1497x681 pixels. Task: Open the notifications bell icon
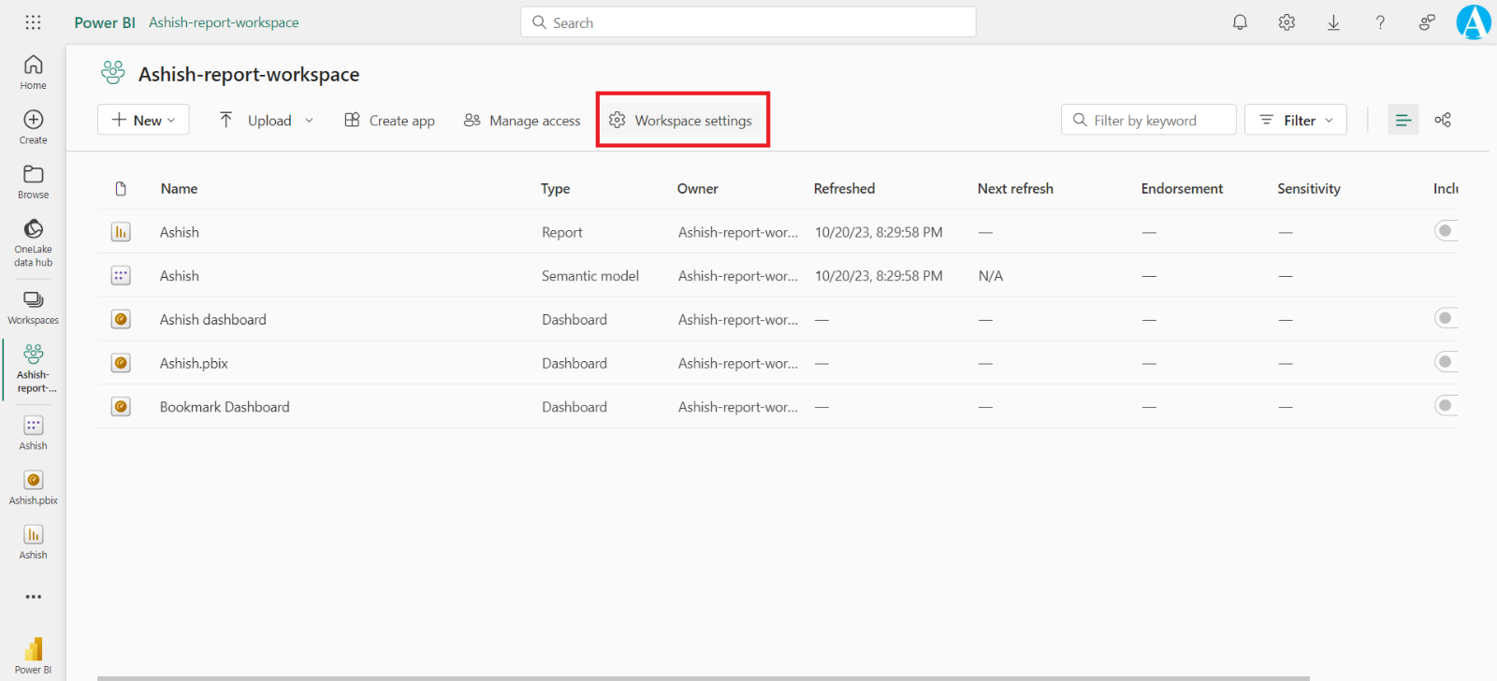pyautogui.click(x=1240, y=22)
